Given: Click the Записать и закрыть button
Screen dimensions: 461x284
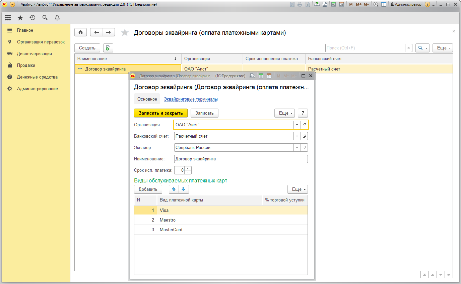Looking at the screenshot, I should click(x=161, y=113).
